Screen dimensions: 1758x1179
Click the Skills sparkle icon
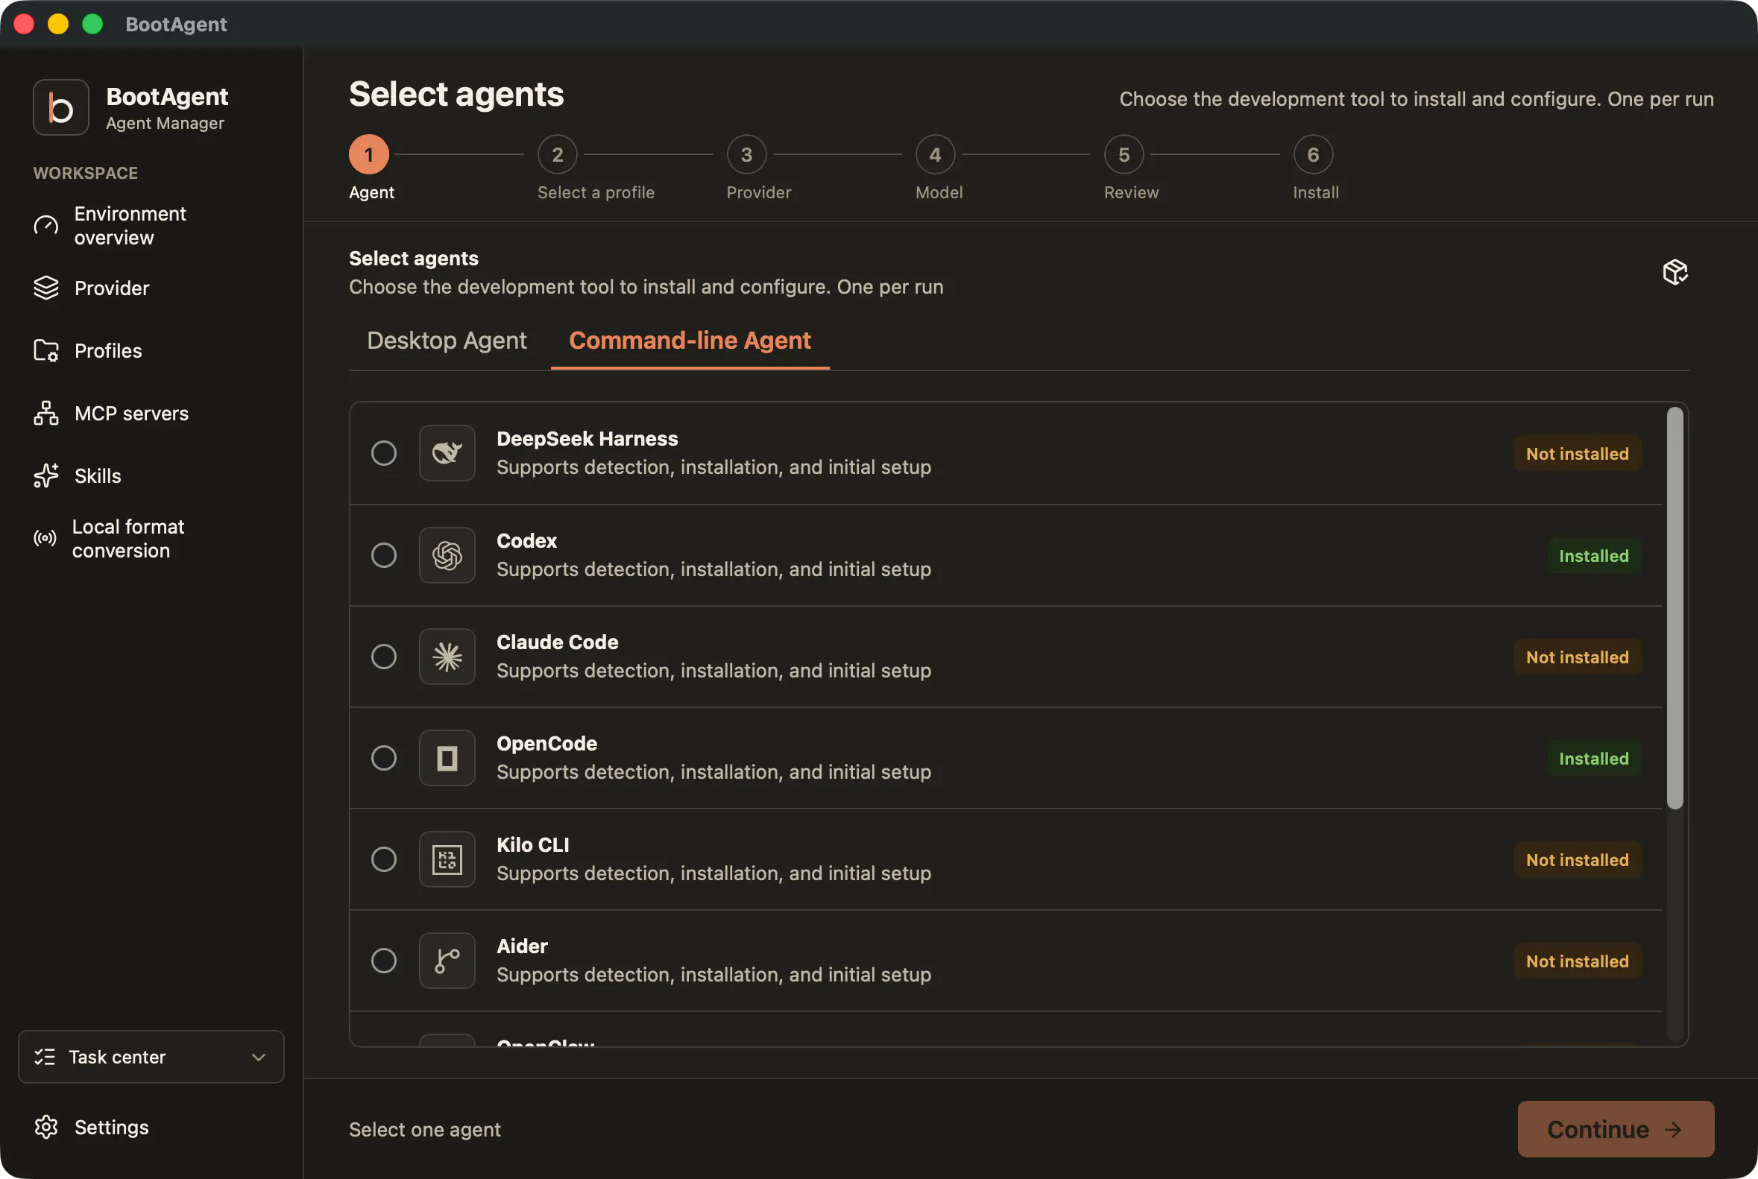46,476
